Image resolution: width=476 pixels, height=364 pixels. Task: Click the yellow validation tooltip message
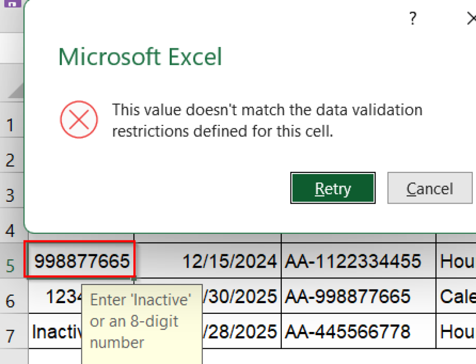point(142,321)
